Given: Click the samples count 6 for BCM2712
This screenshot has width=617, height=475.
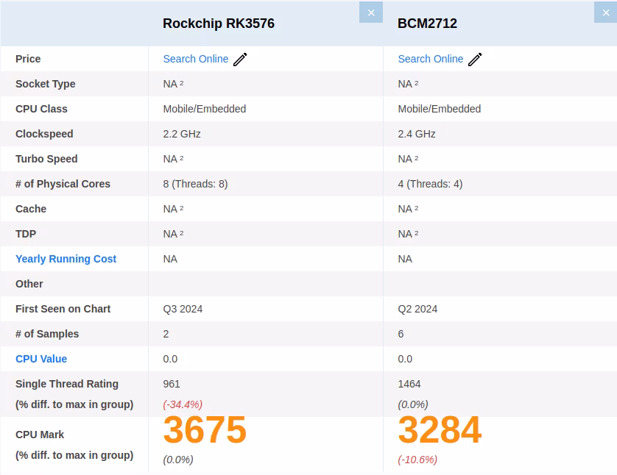Looking at the screenshot, I should pyautogui.click(x=401, y=334).
